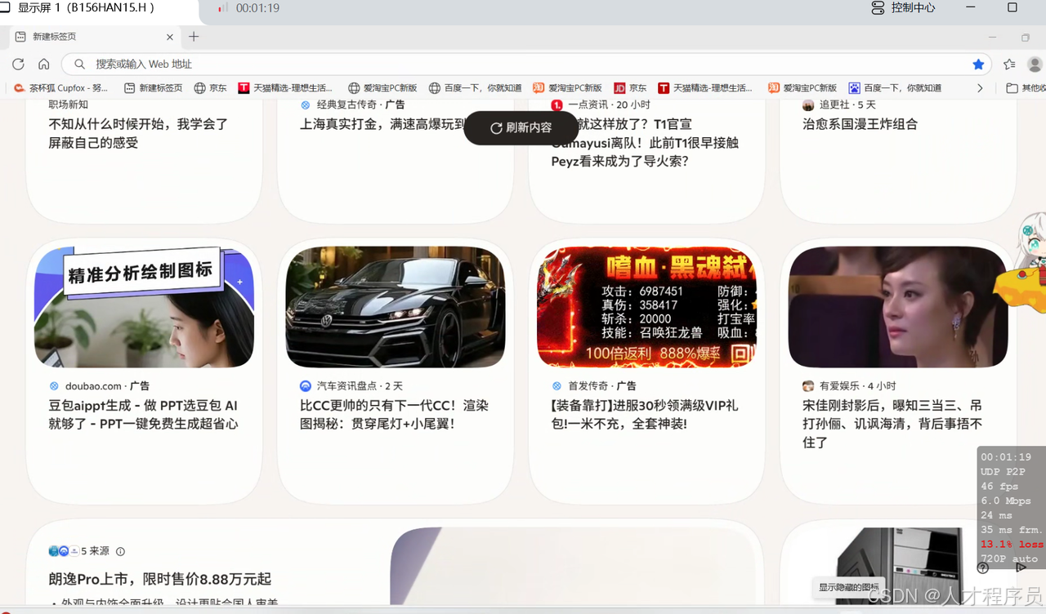1046x614 pixels.
Task: Click the 显示隐藏的图标 button near bottom right
Action: [x=847, y=587]
